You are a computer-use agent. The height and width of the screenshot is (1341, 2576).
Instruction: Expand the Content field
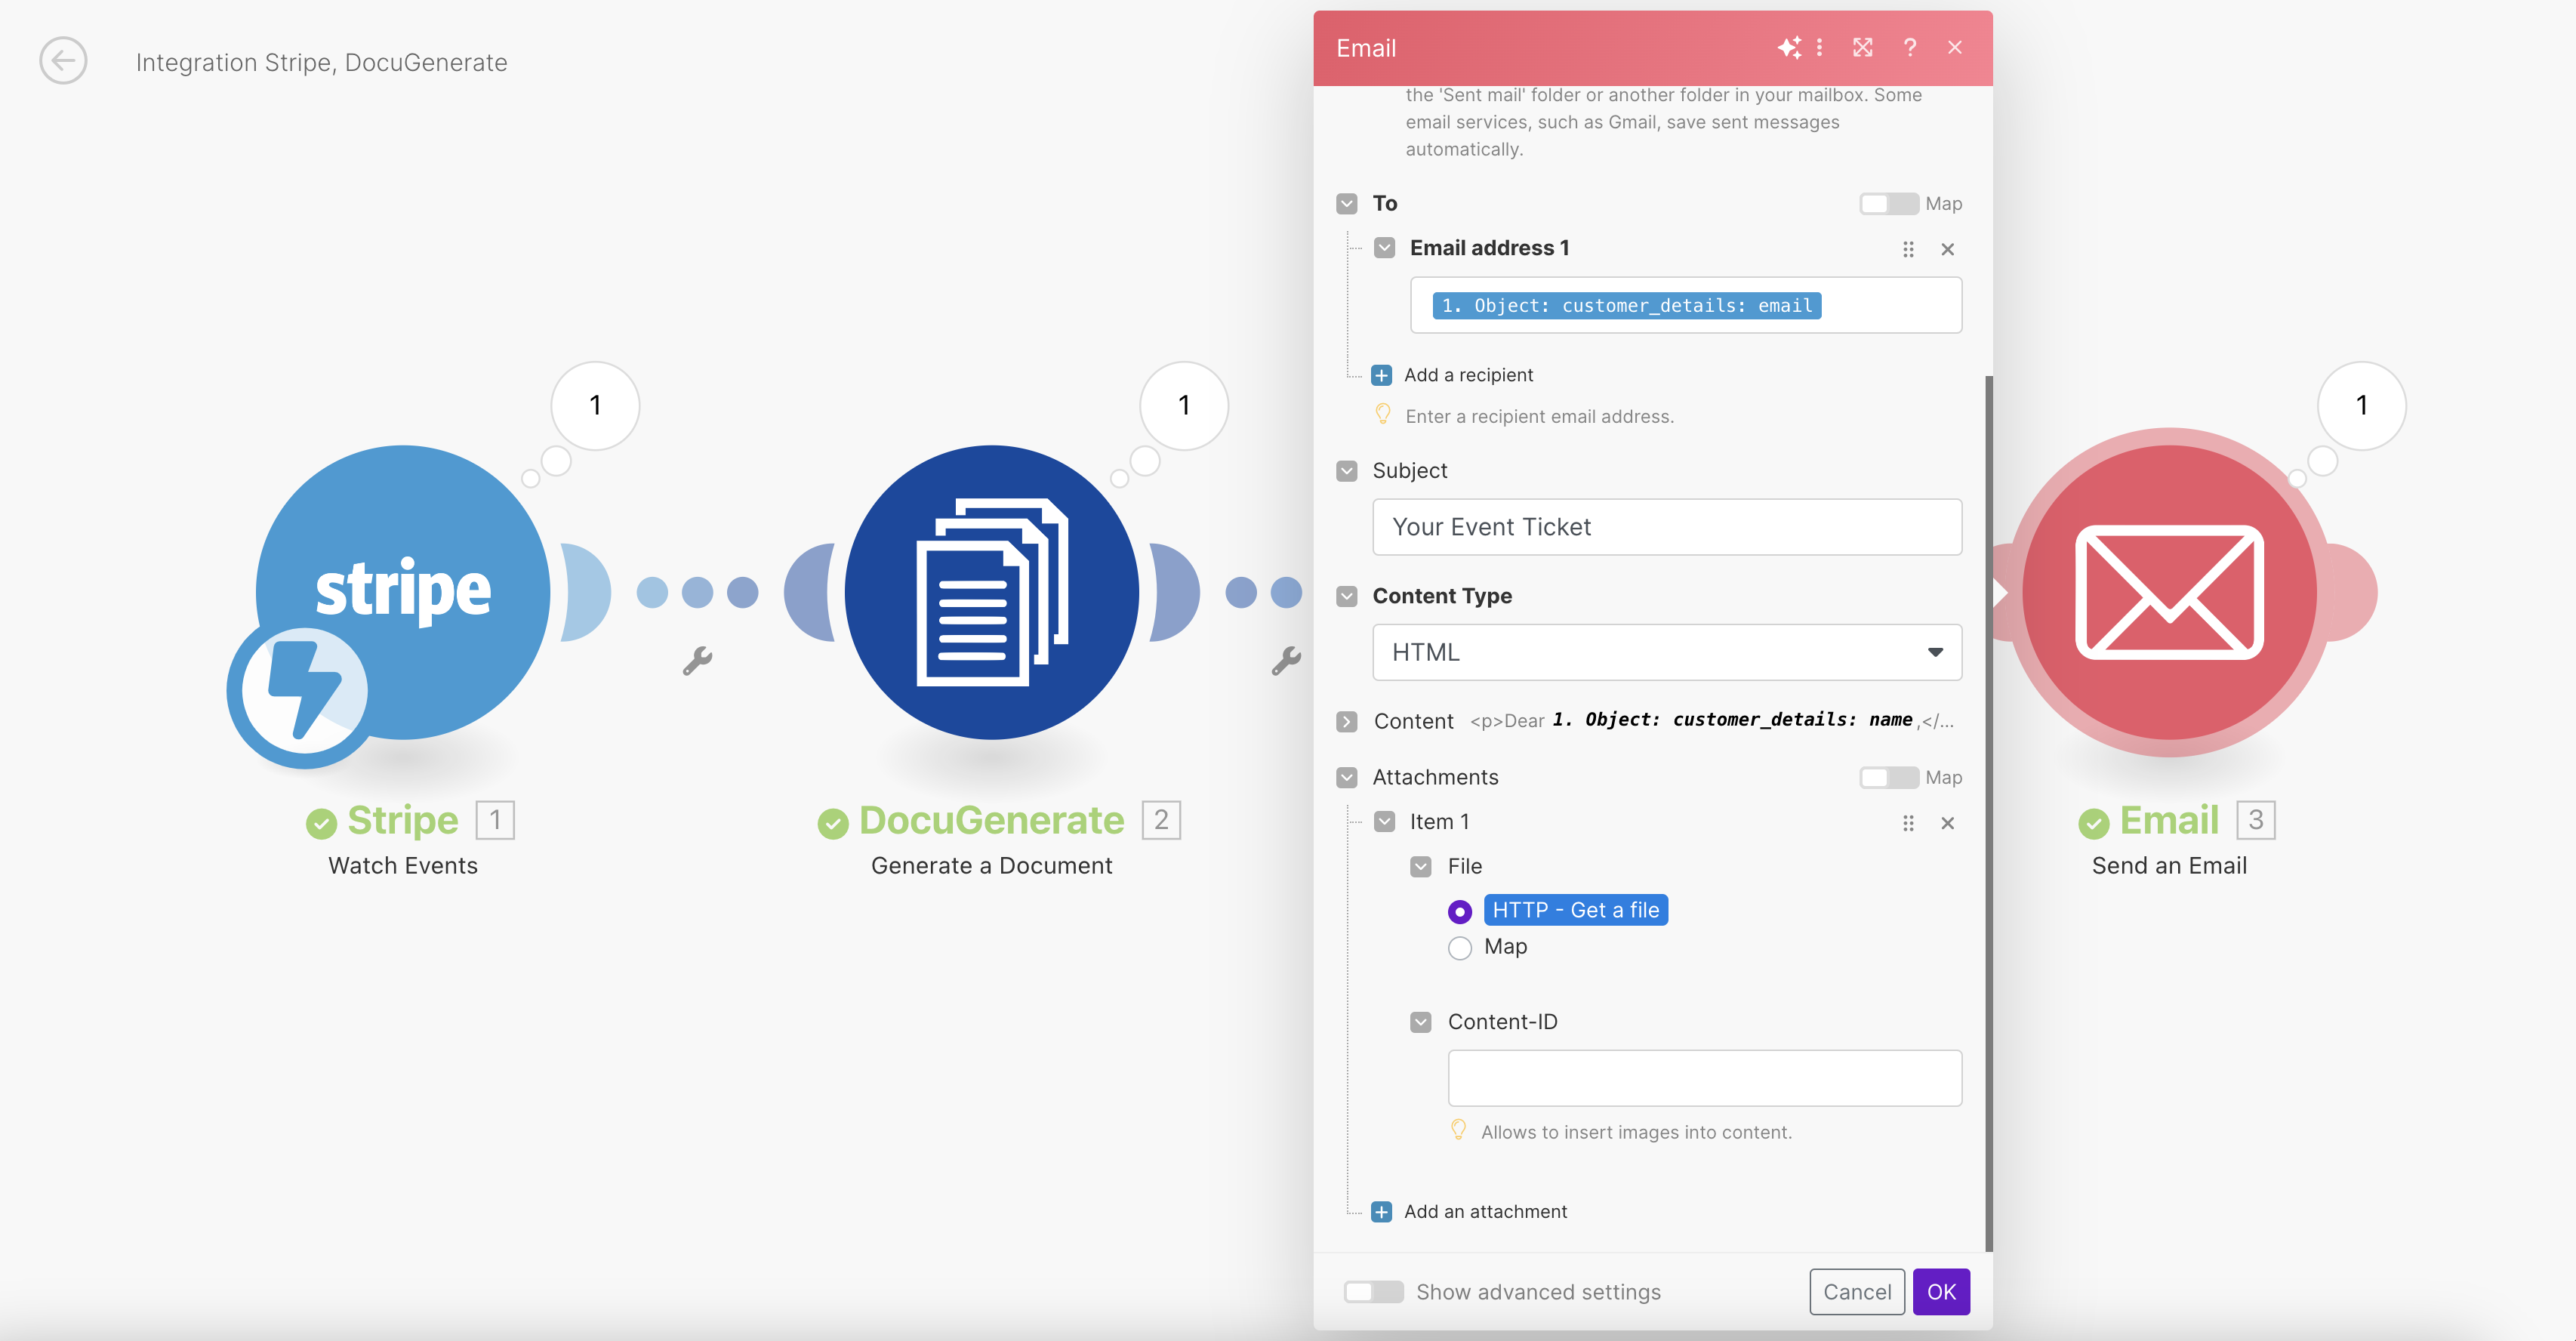point(1347,721)
